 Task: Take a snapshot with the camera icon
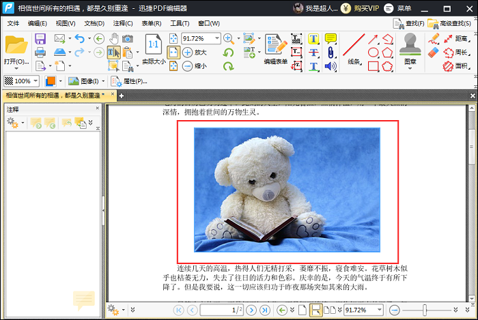pyautogui.click(x=128, y=39)
